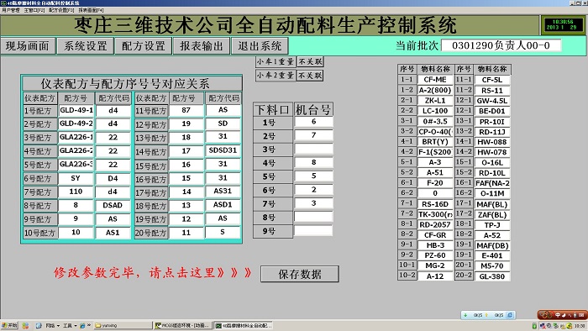Click empty 下料口 9号 machine number field
The image size is (588, 331).
[x=313, y=230]
